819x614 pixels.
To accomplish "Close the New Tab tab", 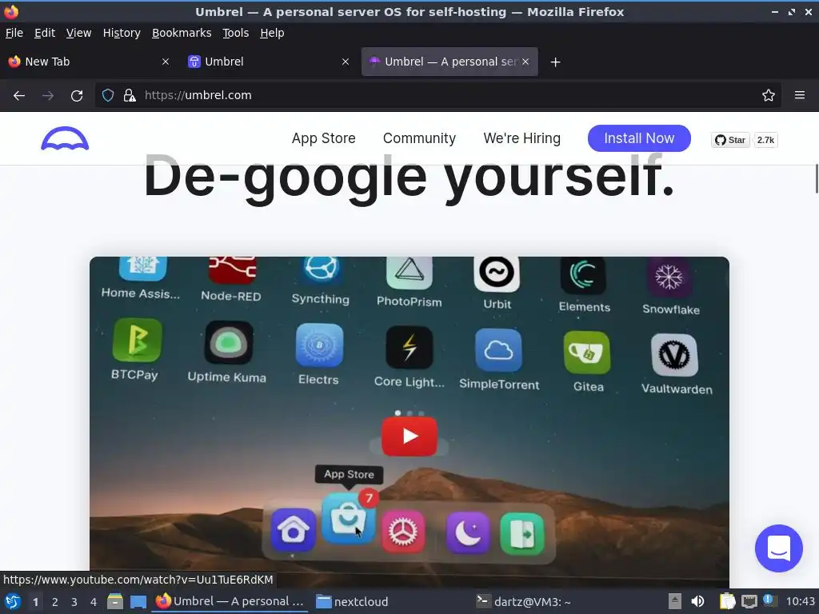I will (x=165, y=62).
